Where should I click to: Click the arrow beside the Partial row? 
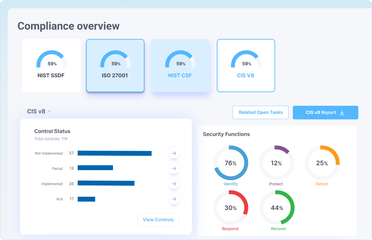(x=174, y=168)
